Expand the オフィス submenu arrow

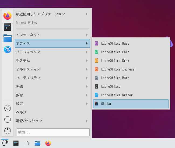[87, 43]
